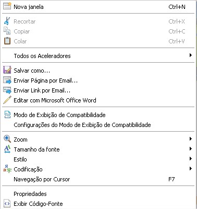Viewport: 197px width, 209px height.
Task: Choose the Propriedades menu entry
Action: [98, 194]
